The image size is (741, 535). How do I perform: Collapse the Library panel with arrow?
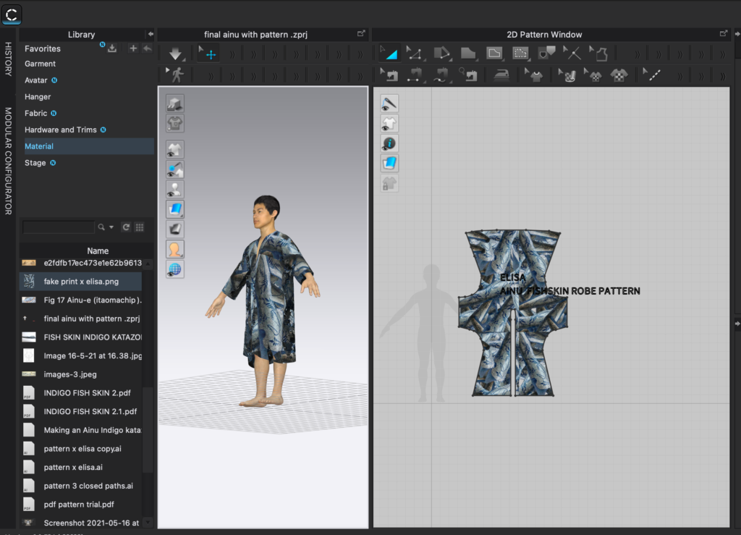[x=150, y=34]
